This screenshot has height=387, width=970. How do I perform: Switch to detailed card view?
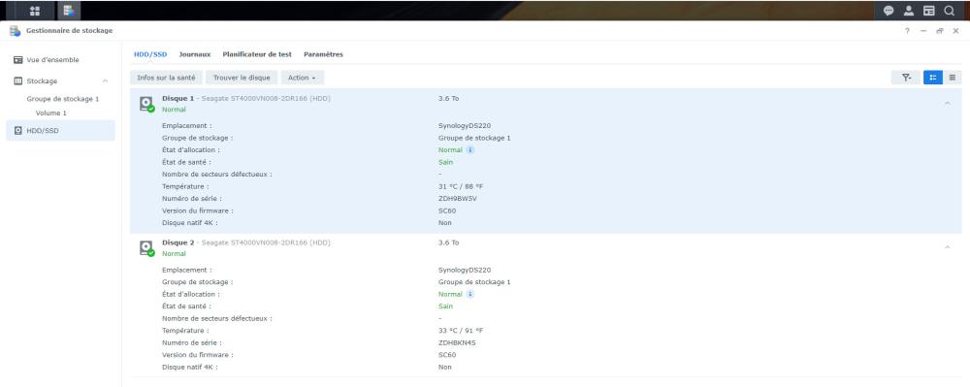[933, 78]
